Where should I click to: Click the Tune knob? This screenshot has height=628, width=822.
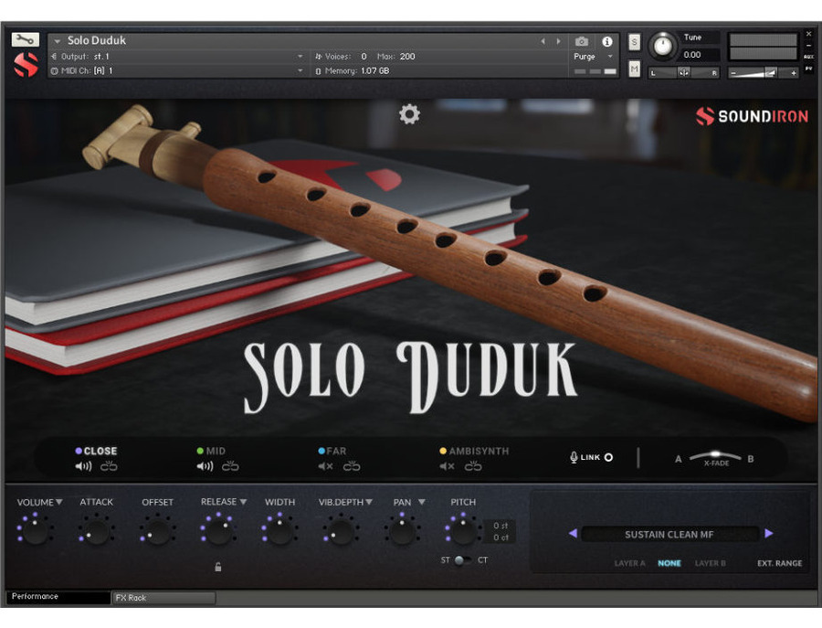(x=663, y=47)
